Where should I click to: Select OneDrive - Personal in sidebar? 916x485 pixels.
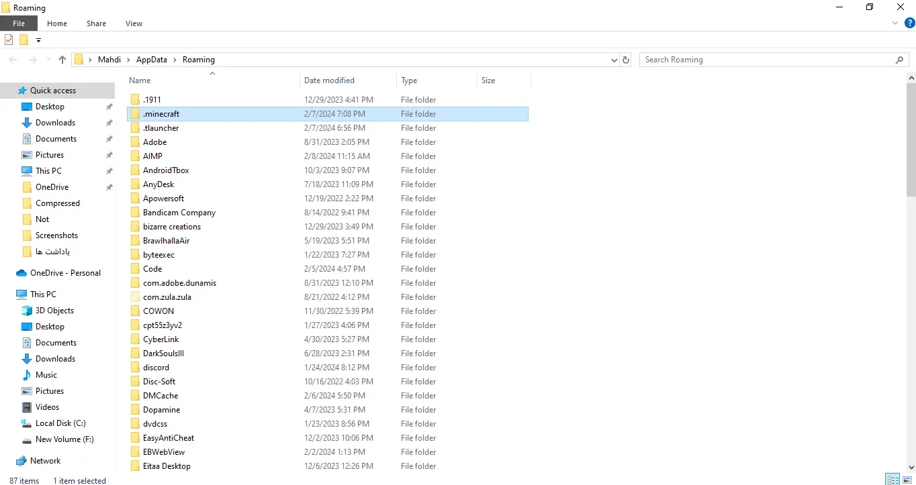65,273
